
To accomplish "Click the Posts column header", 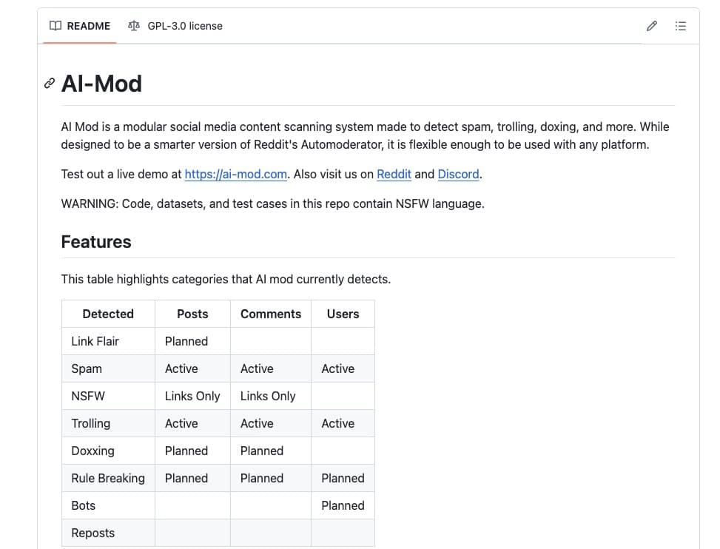I will coord(192,314).
